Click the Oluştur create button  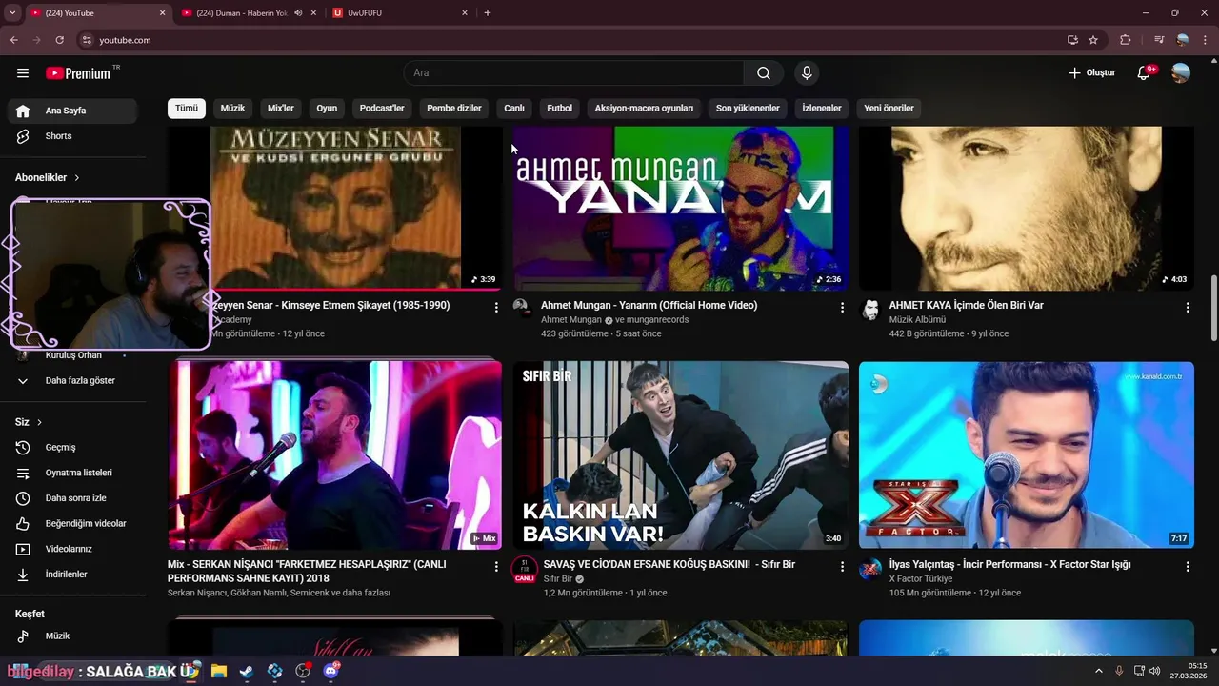(1091, 73)
